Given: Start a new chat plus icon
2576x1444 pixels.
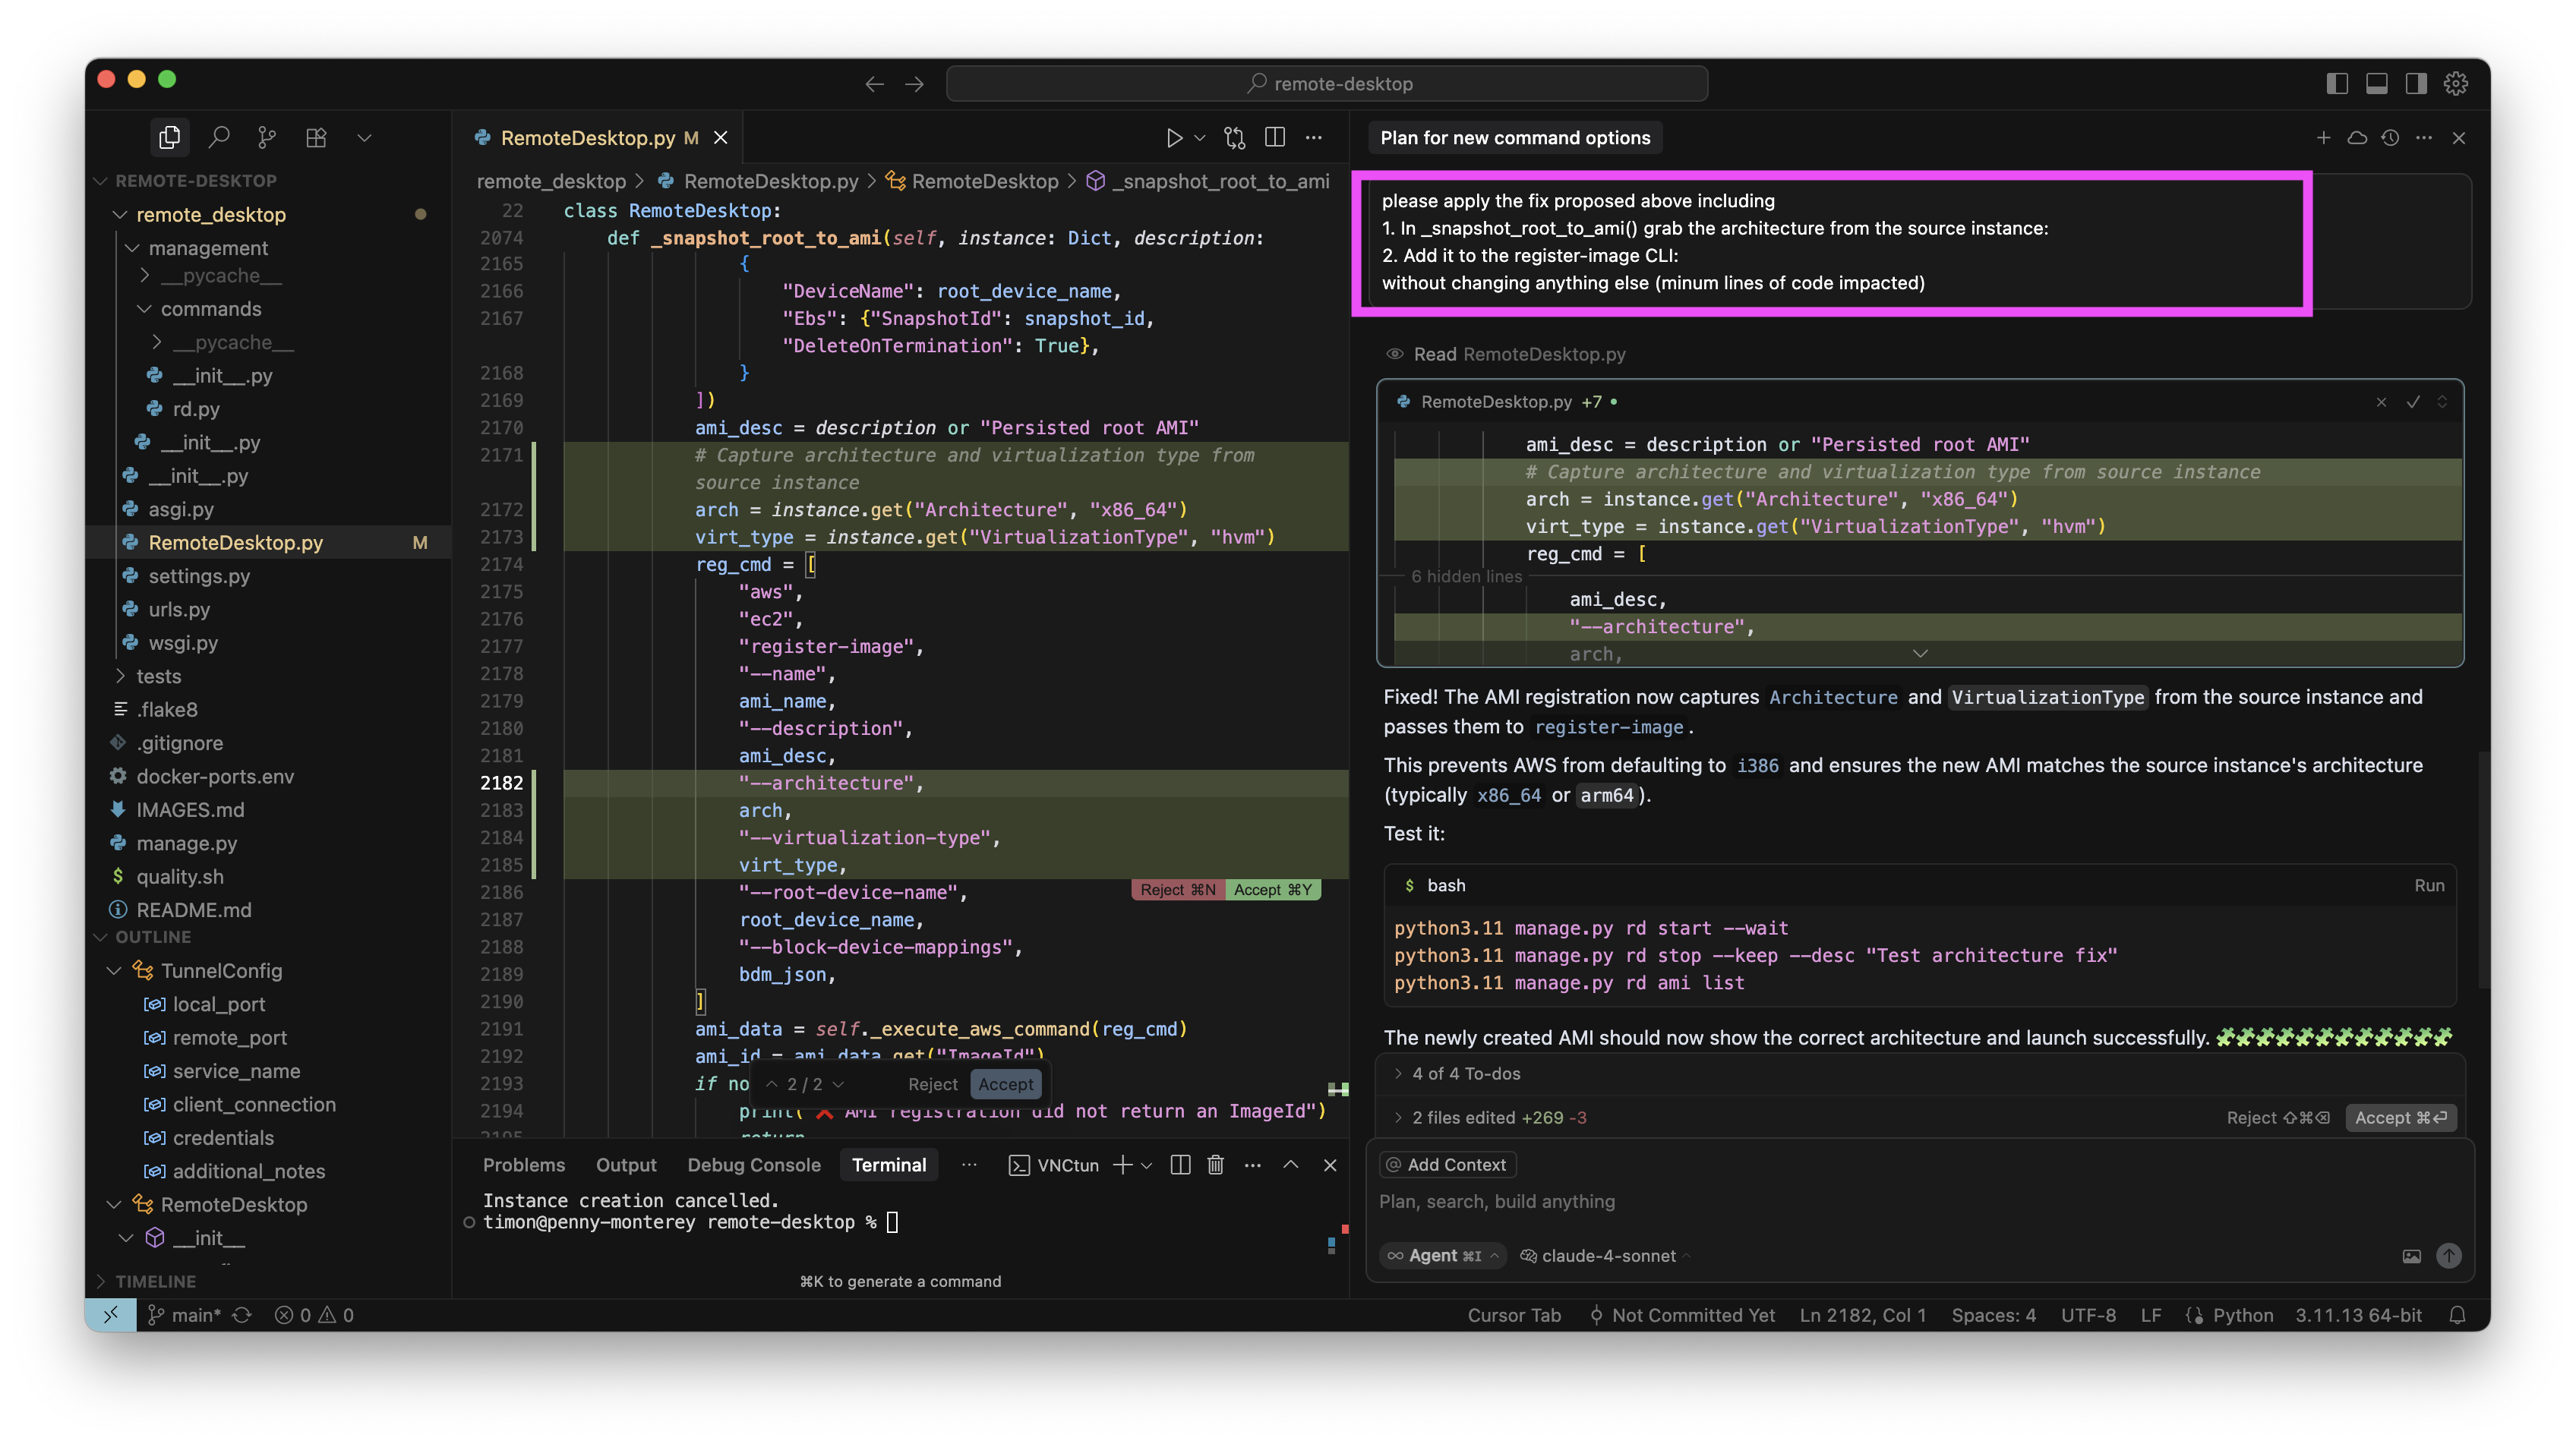Looking at the screenshot, I should (2323, 138).
